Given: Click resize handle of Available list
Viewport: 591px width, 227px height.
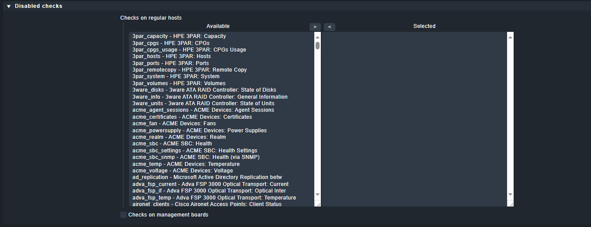Looking at the screenshot, I should [317, 203].
